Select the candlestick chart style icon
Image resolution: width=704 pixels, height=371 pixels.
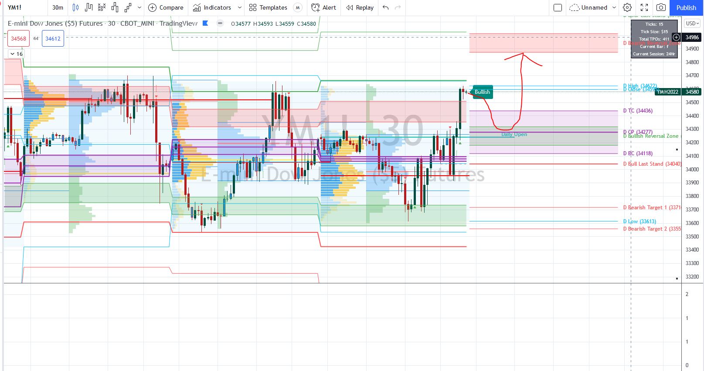click(76, 7)
